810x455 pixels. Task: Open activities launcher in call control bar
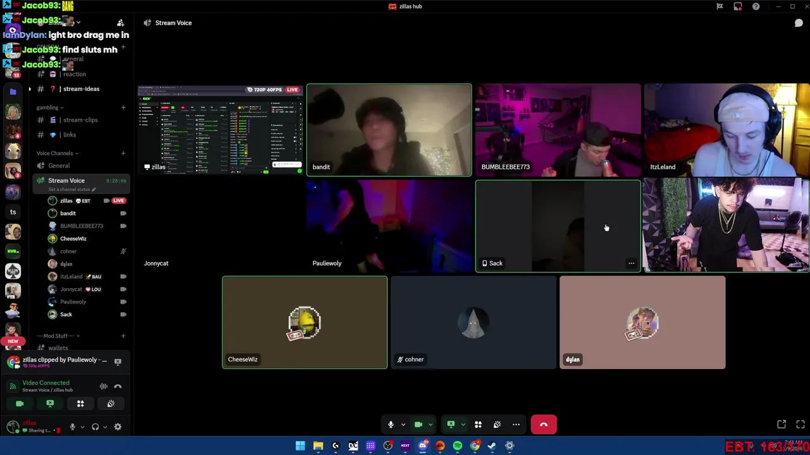pos(478,425)
